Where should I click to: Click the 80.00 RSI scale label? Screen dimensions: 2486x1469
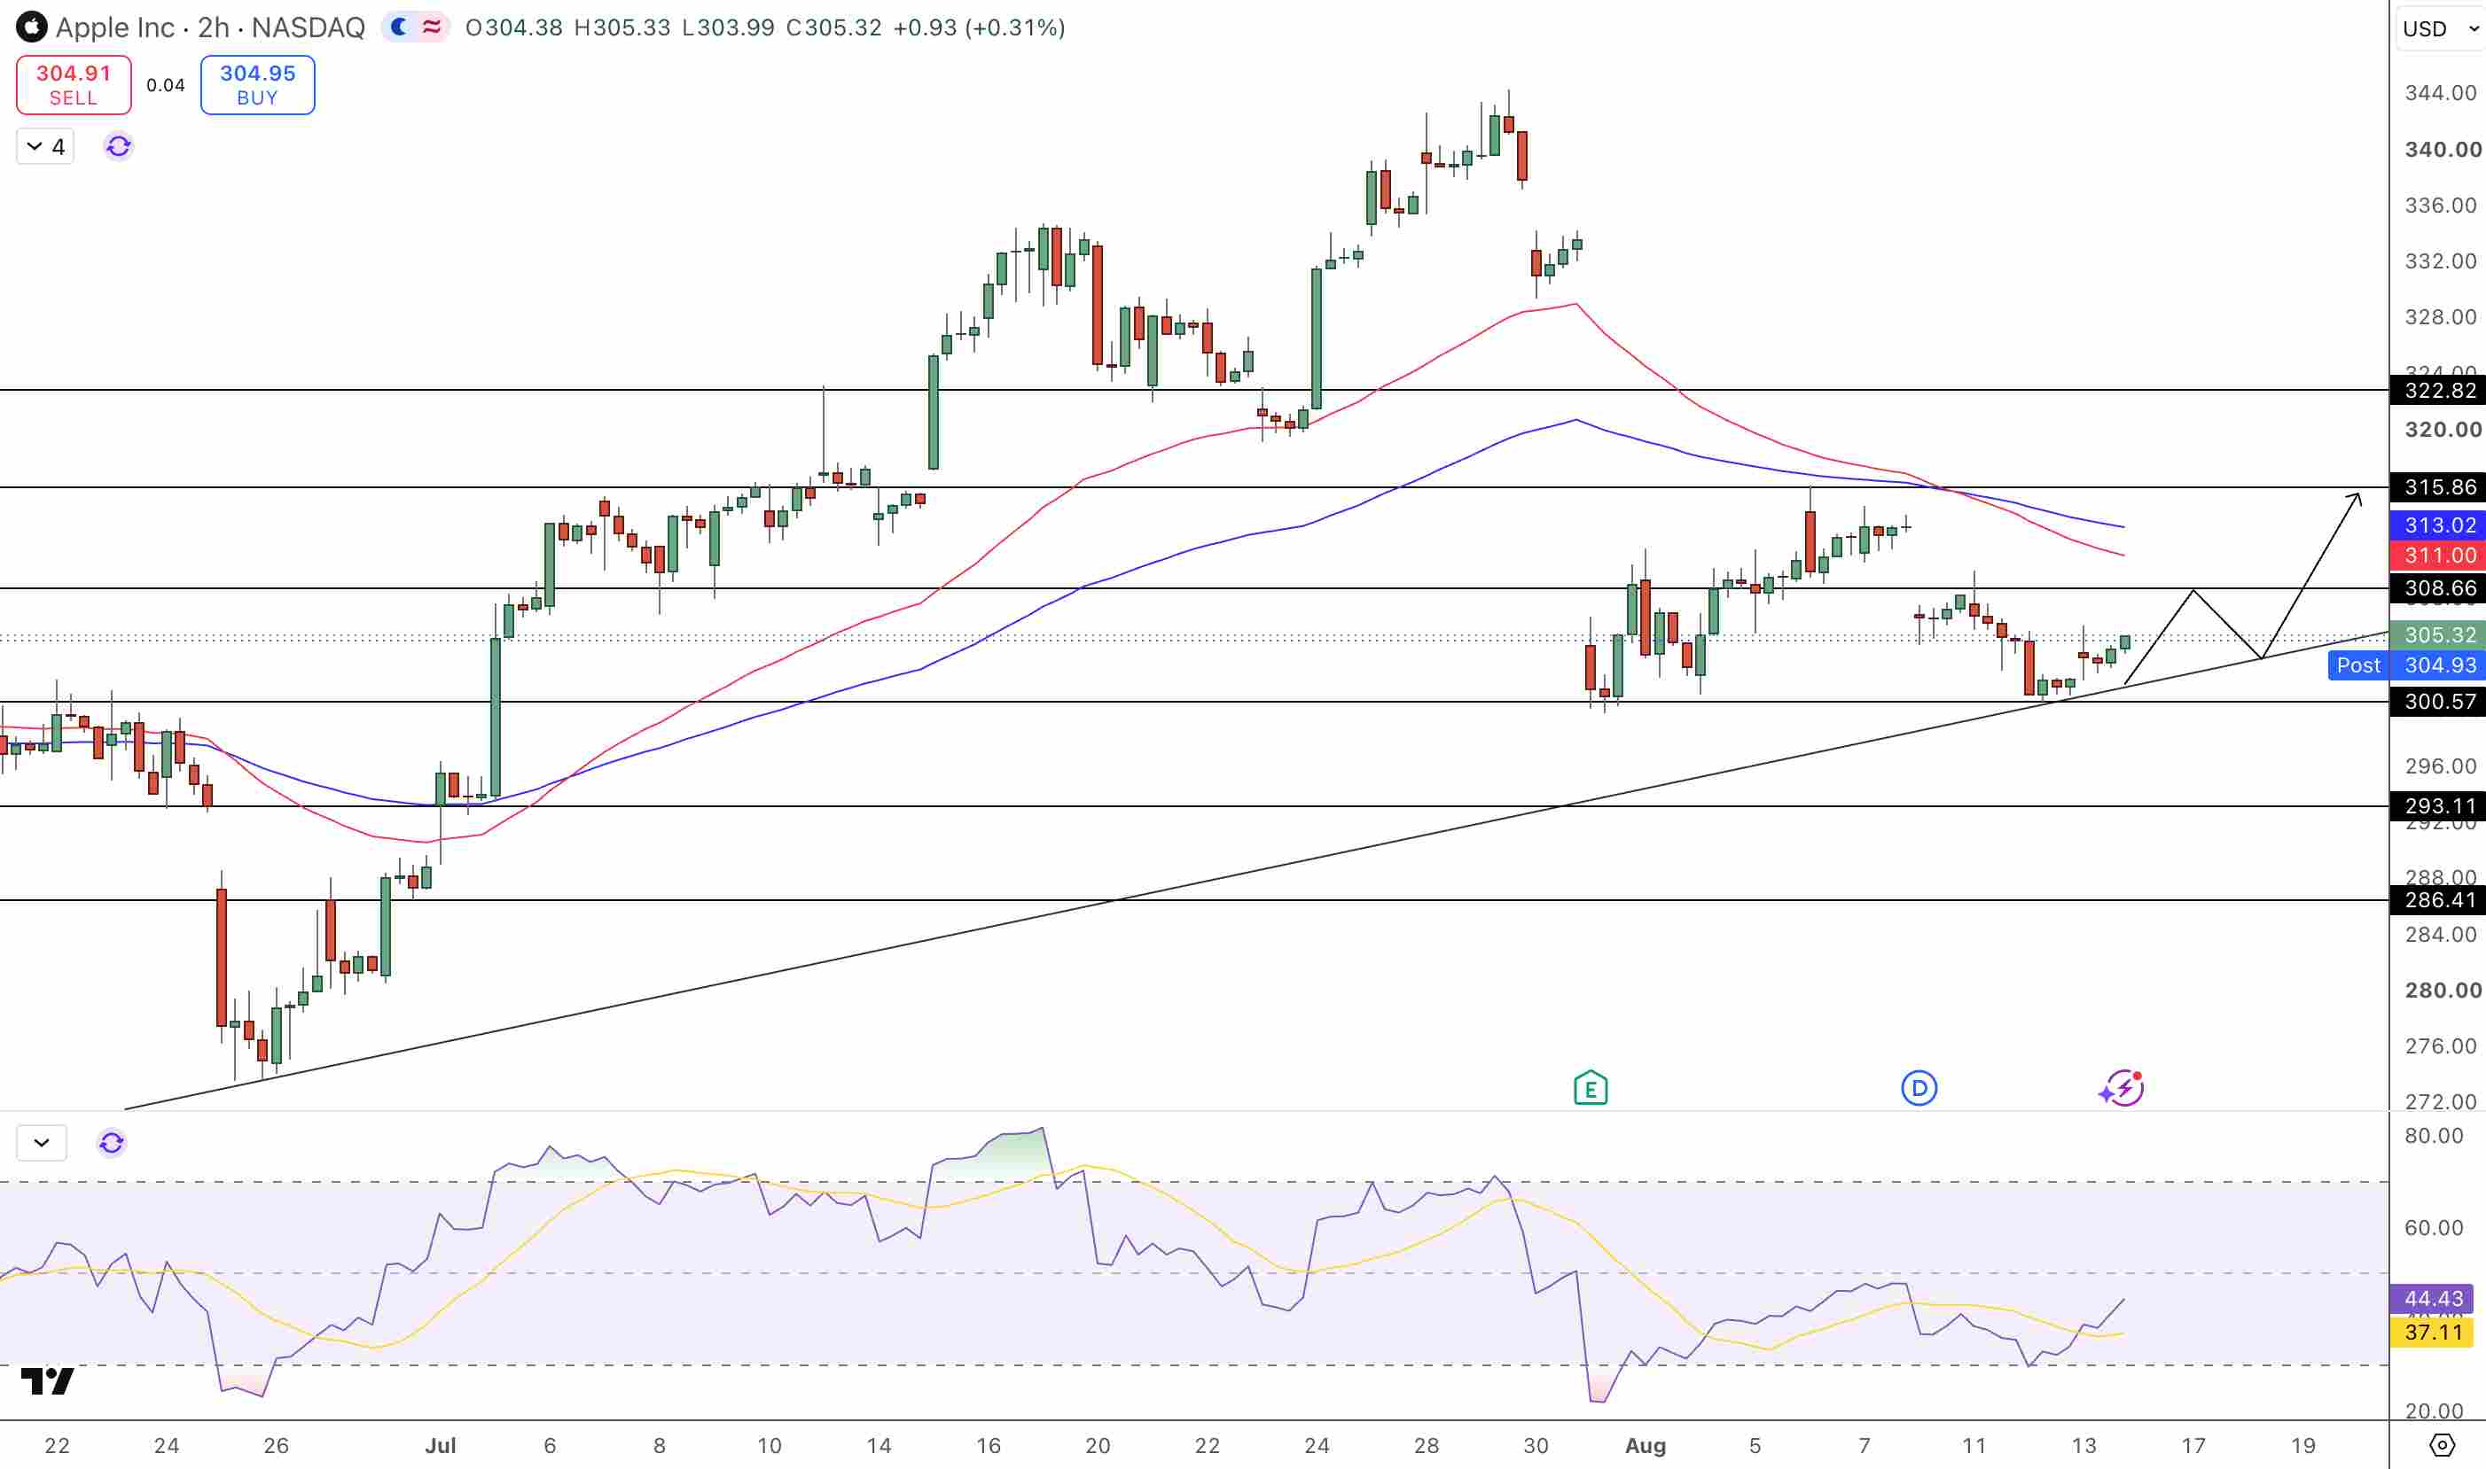coord(2435,1135)
